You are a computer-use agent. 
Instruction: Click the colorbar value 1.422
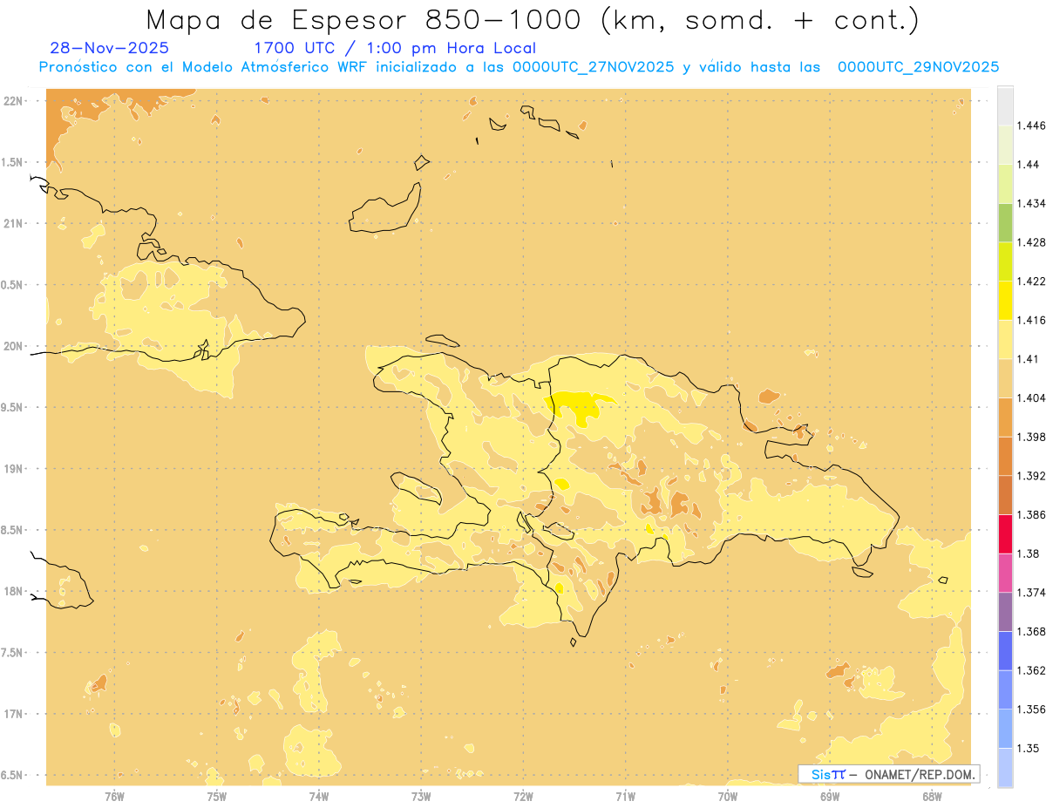tap(1031, 281)
